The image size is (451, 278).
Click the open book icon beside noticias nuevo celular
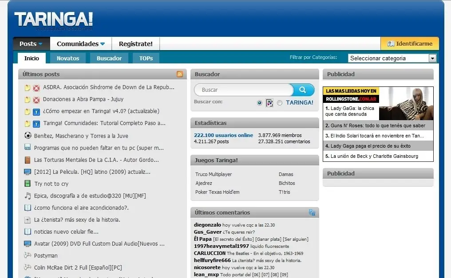[x=28, y=231]
